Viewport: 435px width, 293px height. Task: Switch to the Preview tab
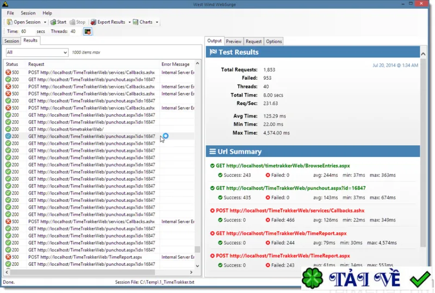234,41
